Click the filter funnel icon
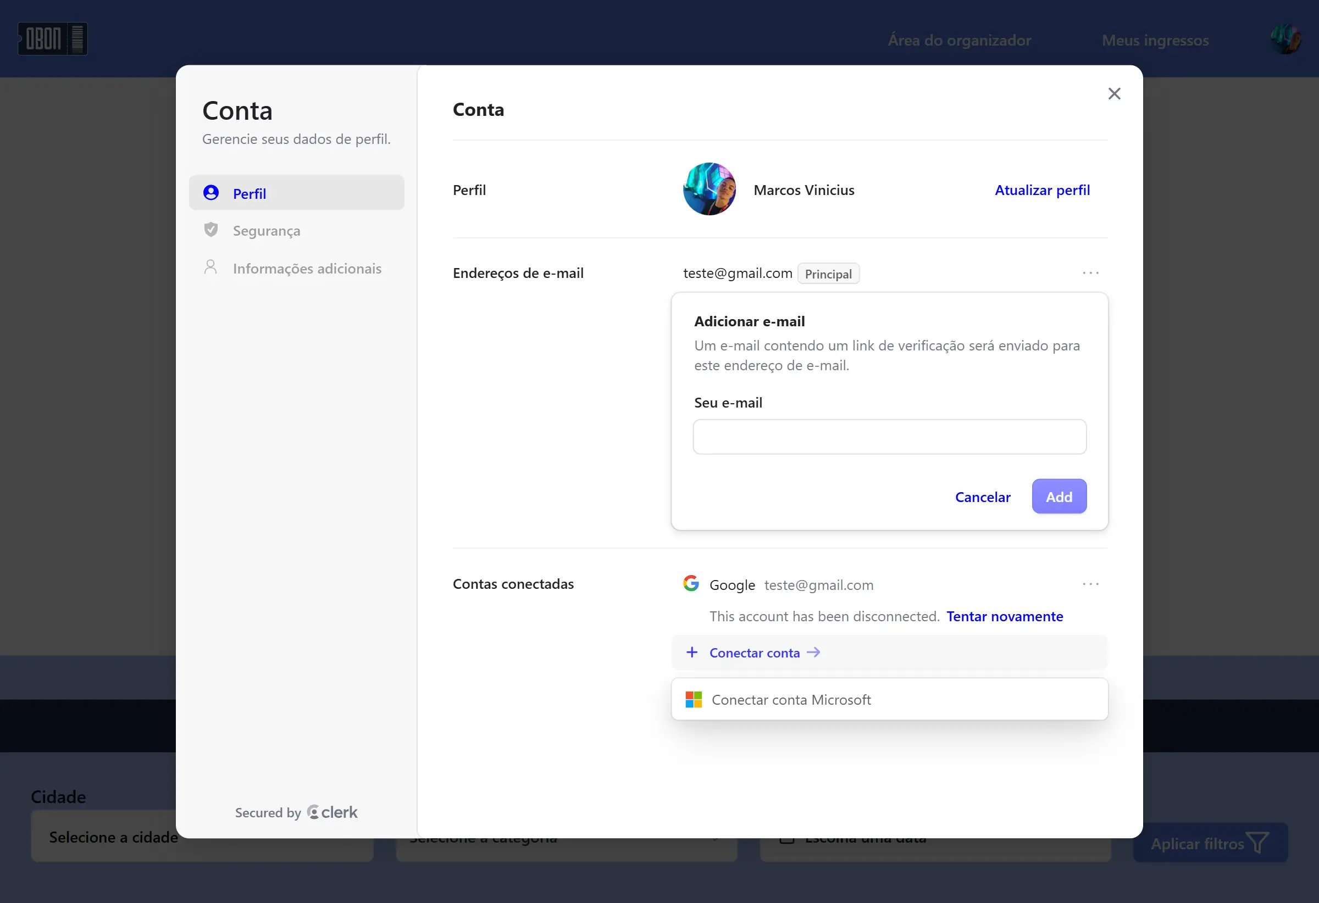 pyautogui.click(x=1257, y=843)
